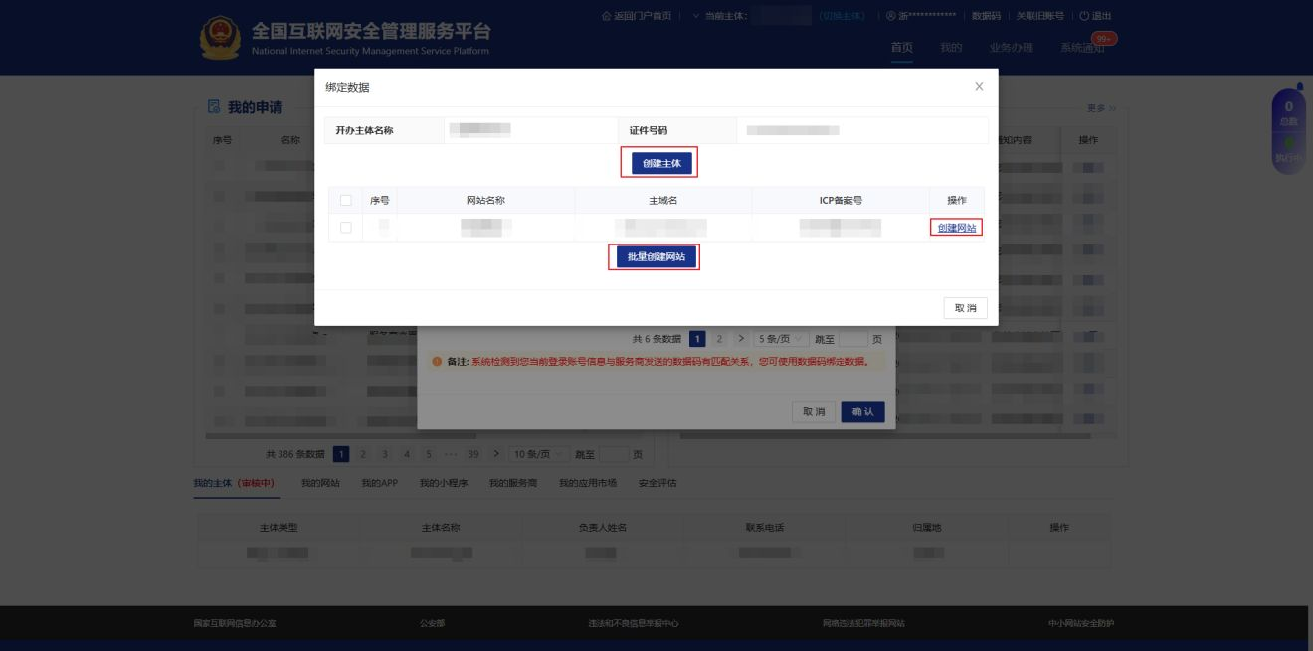Check the first website row checkbox
Screen dimensions: 1313x651
click(x=346, y=228)
